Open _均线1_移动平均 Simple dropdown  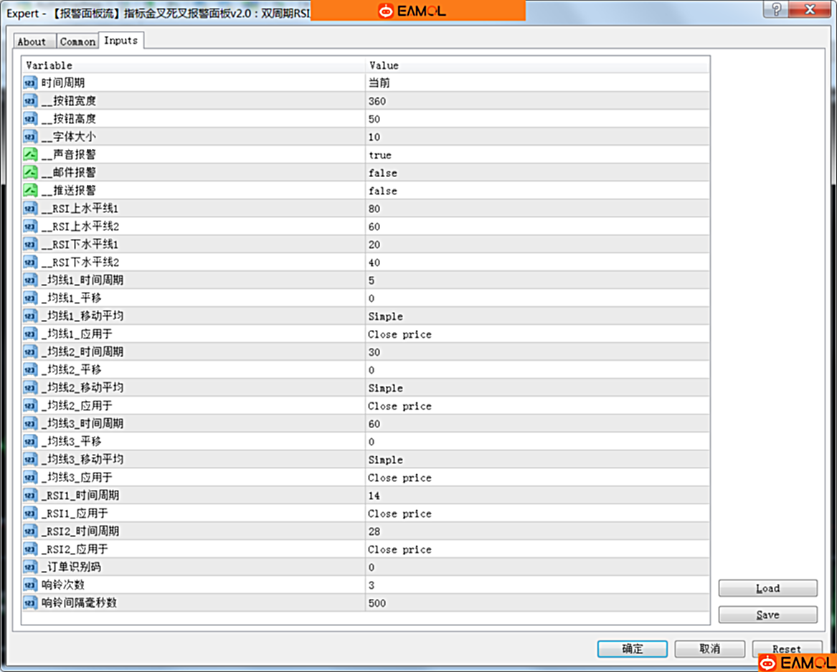point(537,316)
